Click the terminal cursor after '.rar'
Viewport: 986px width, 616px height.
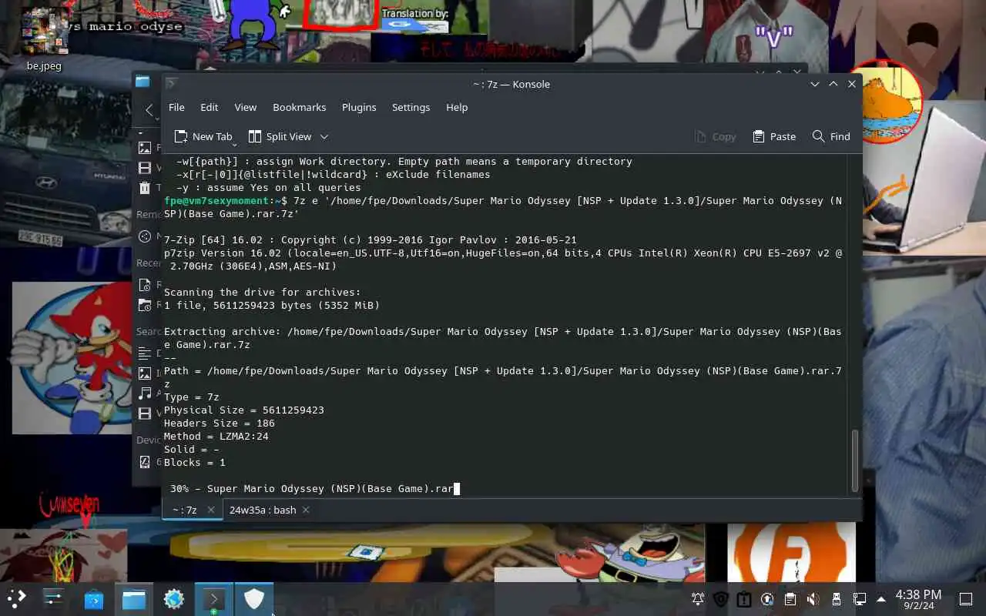coord(457,488)
